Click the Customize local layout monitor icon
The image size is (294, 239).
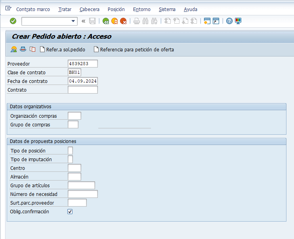(238, 21)
